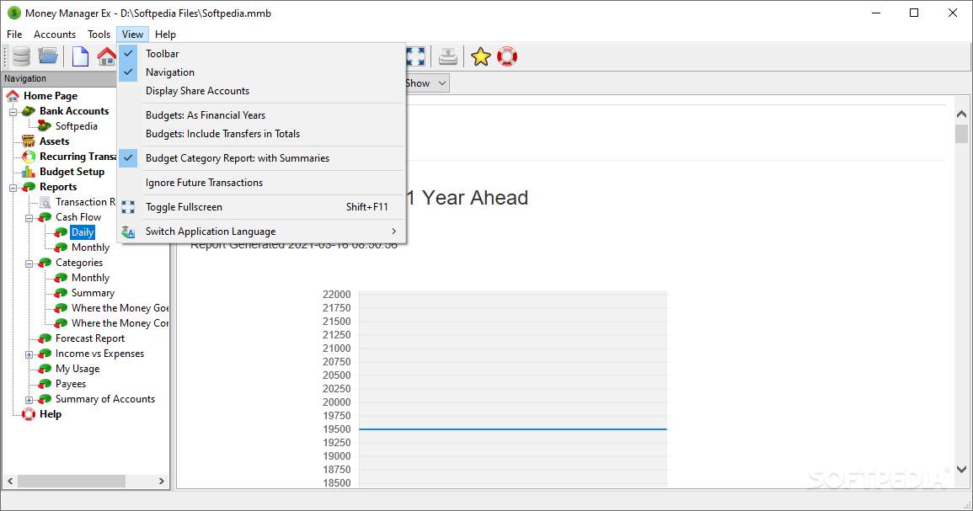Click the Toggle Fullscreen menu icon

click(128, 207)
